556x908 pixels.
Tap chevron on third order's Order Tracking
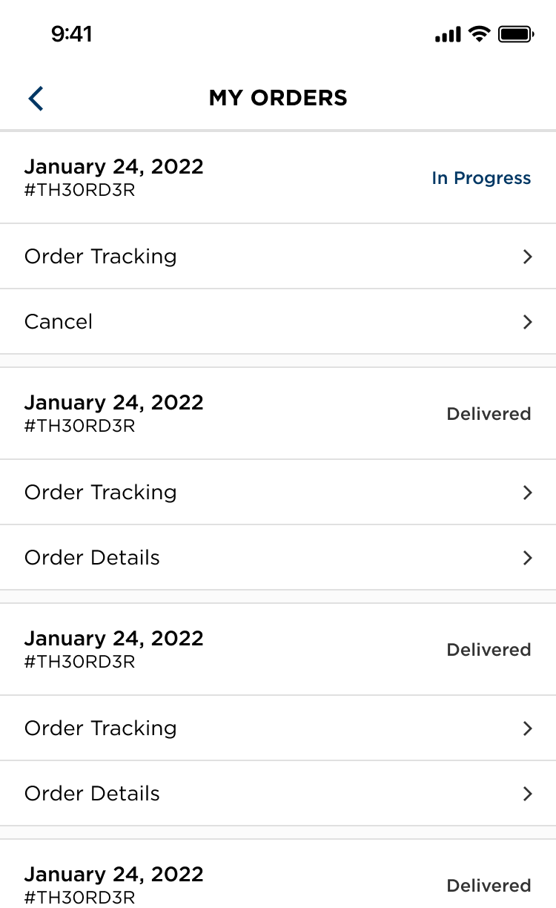click(528, 728)
